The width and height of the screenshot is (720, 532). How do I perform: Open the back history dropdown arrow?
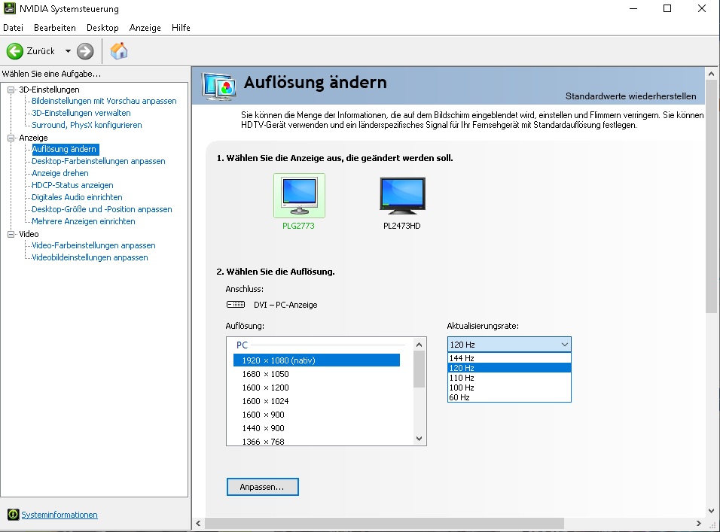point(68,51)
